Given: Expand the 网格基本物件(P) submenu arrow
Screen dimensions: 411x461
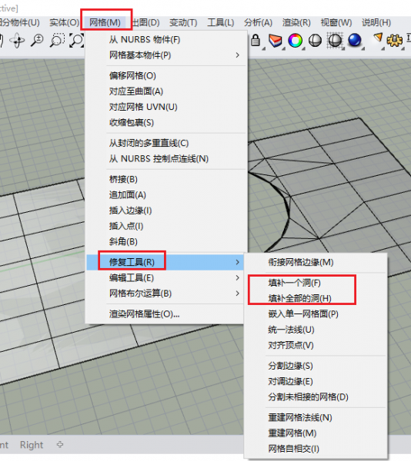Looking at the screenshot, I should (x=237, y=55).
